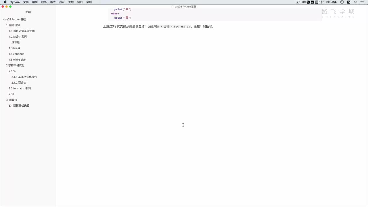Jump to 1. 循环语句 in outline

pyautogui.click(x=13, y=25)
